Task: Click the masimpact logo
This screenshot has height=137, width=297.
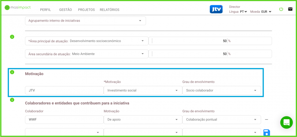Action: pyautogui.click(x=18, y=7)
